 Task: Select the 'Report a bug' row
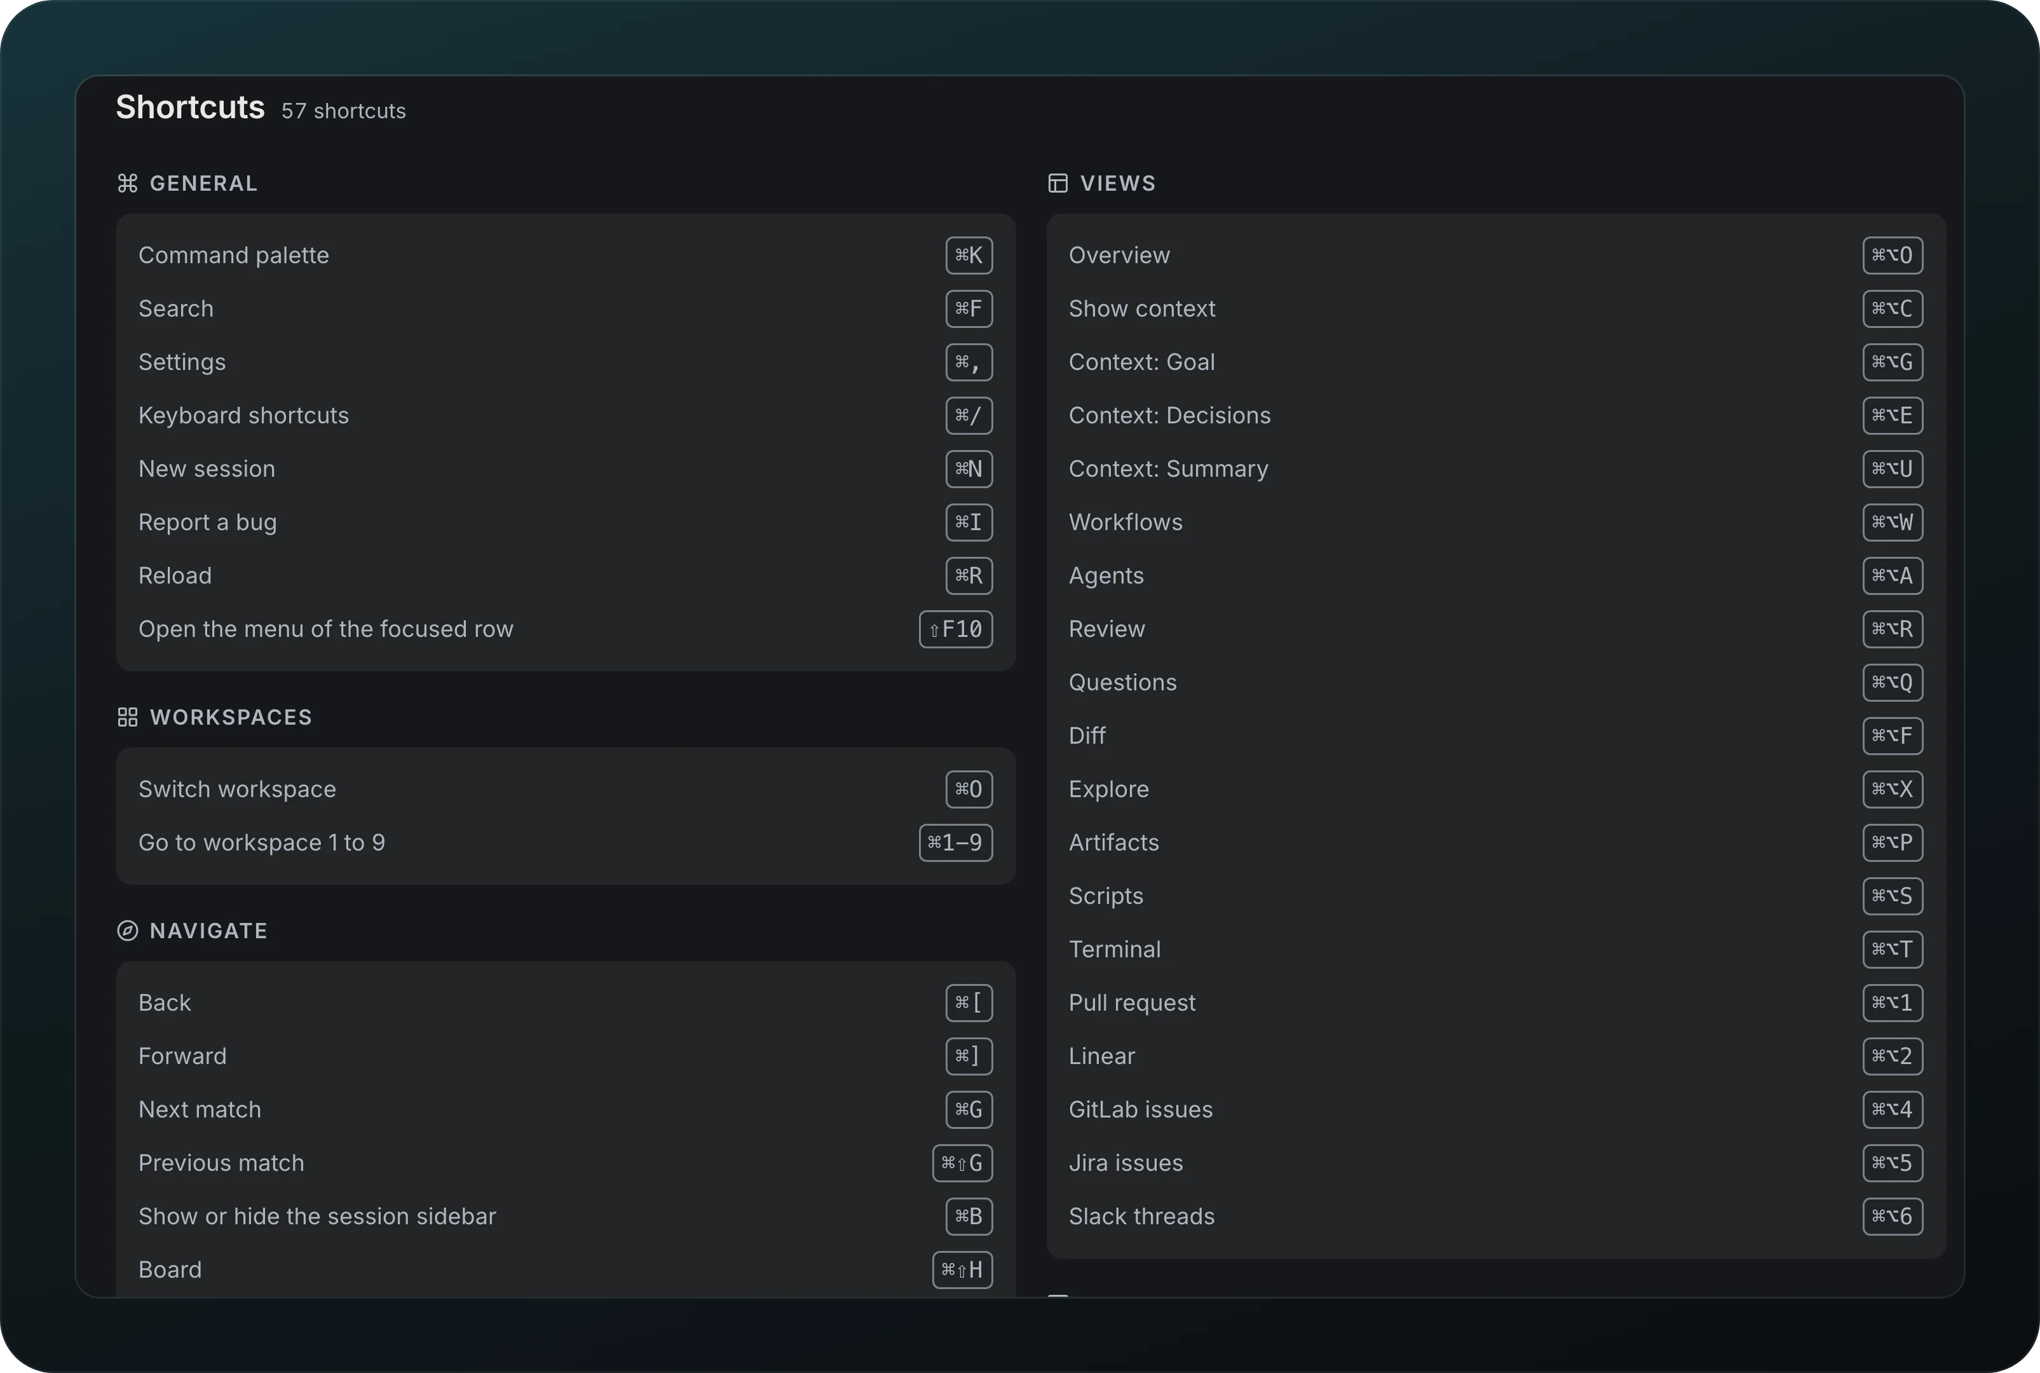click(566, 522)
